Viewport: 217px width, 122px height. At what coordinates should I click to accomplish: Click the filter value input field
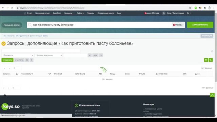click(x=75, y=55)
